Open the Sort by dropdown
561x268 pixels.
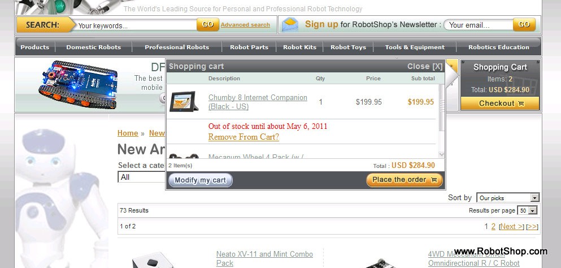pos(508,198)
